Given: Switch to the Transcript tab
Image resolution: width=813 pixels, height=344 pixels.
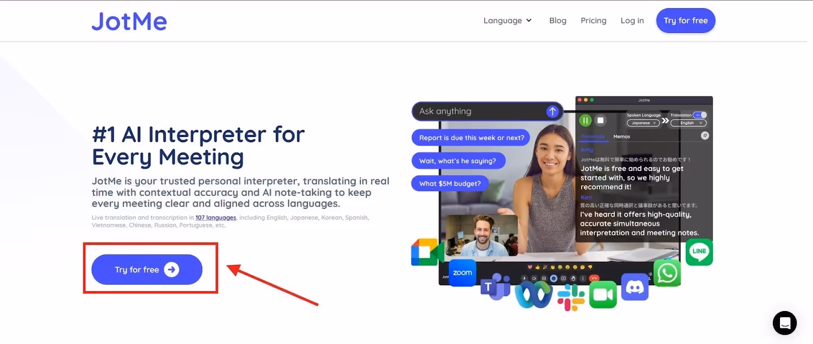Looking at the screenshot, I should pos(593,136).
